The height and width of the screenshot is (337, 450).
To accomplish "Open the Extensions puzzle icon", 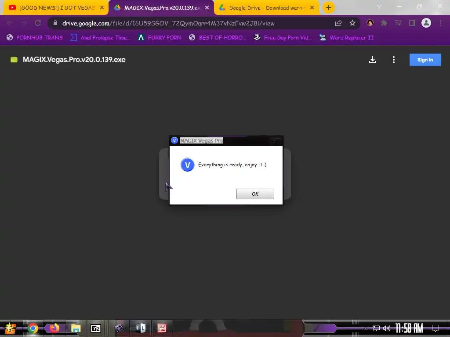I will click(384, 23).
